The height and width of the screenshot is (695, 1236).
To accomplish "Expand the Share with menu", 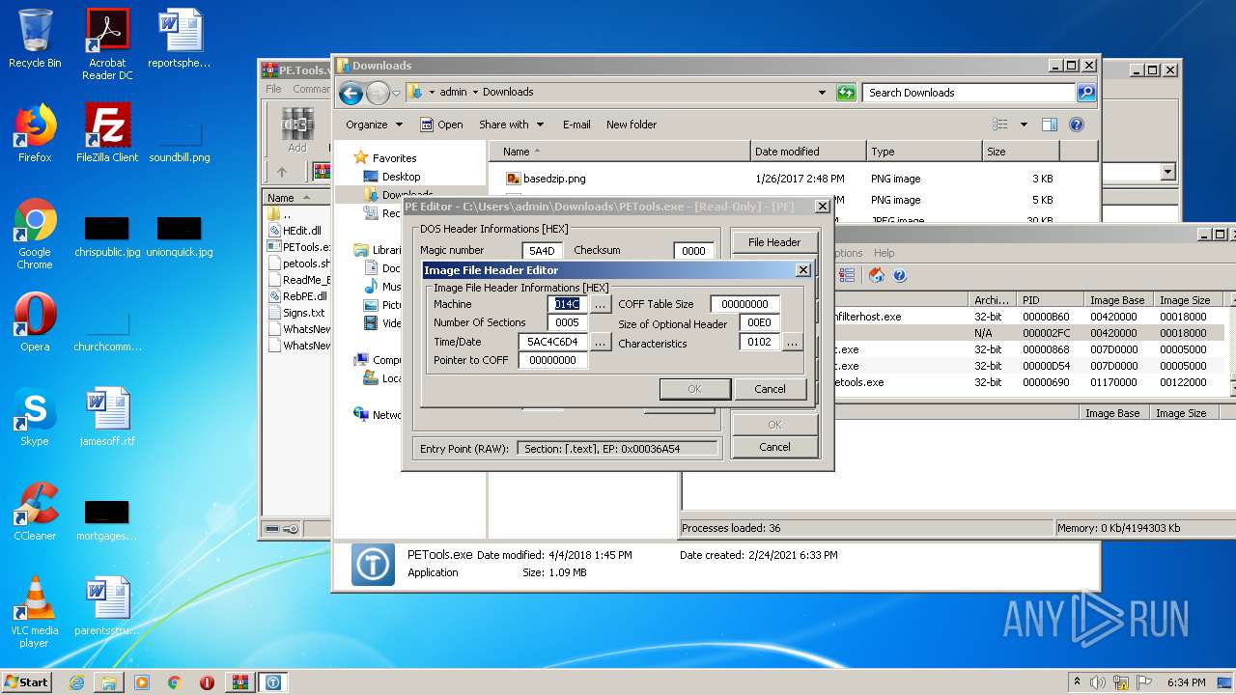I will coord(511,125).
